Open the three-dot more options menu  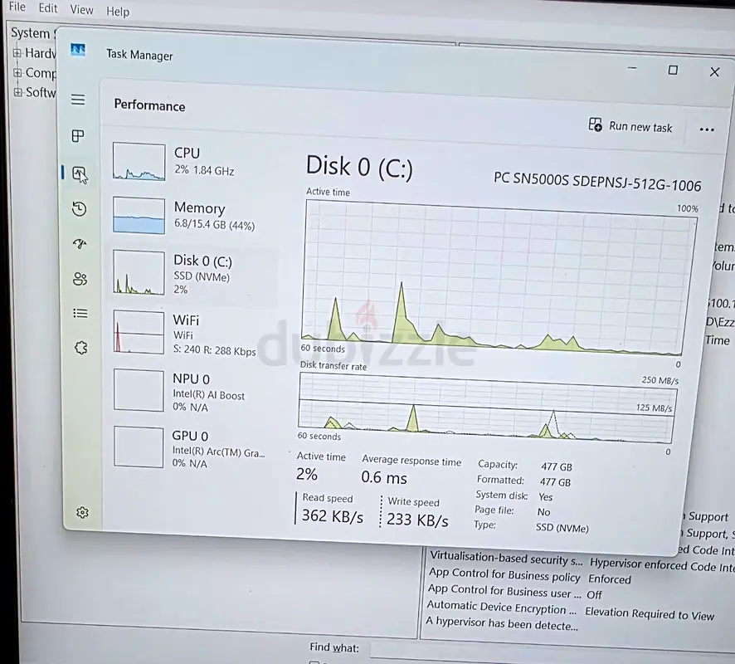pyautogui.click(x=707, y=129)
